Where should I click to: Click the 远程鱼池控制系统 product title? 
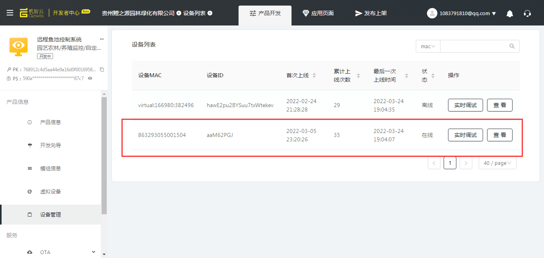59,39
